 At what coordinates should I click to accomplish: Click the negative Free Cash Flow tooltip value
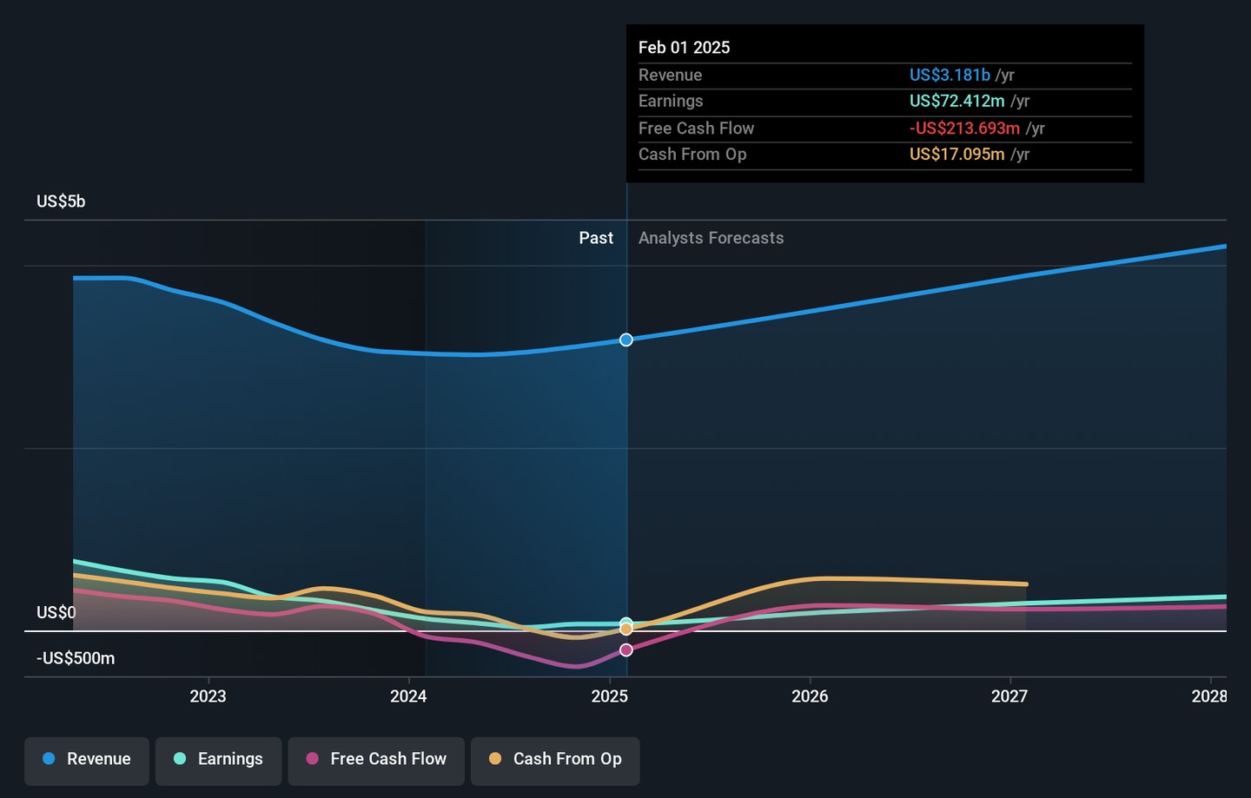(964, 129)
